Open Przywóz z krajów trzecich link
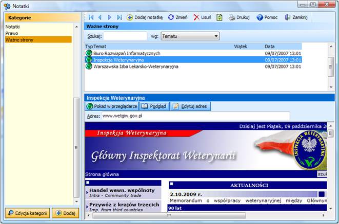The image size is (339, 224). 124,205
